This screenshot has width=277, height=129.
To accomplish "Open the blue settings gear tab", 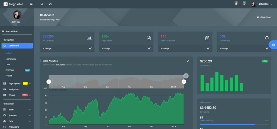I will click(x=273, y=45).
